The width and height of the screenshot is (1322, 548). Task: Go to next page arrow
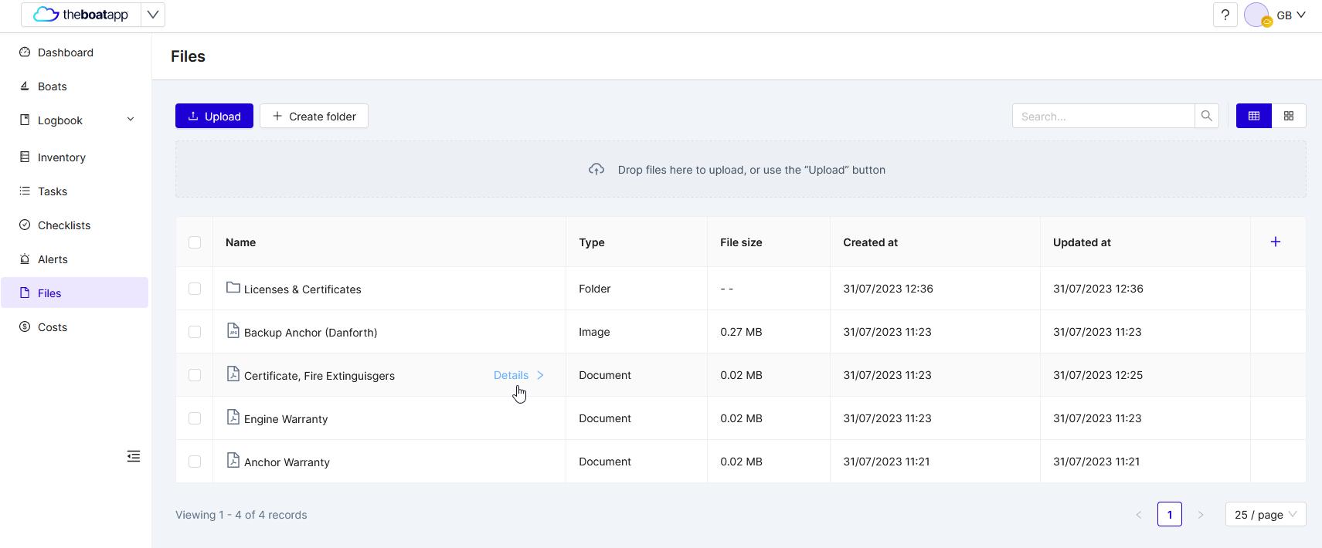[x=1201, y=515]
